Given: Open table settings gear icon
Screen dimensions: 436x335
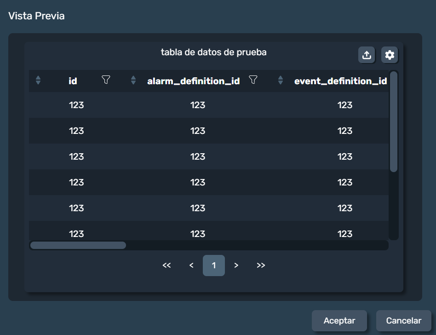Looking at the screenshot, I should (390, 55).
